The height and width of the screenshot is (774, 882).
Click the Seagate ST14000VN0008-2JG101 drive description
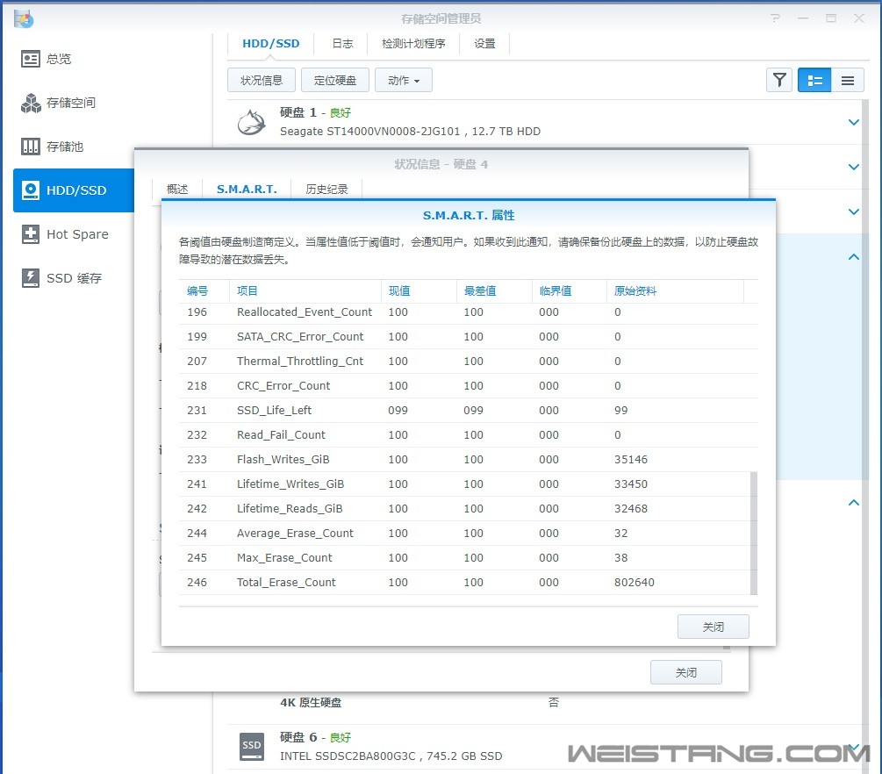tap(410, 131)
